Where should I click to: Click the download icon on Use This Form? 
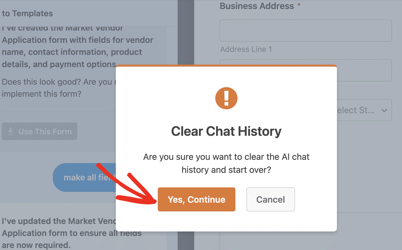pyautogui.click(x=11, y=131)
